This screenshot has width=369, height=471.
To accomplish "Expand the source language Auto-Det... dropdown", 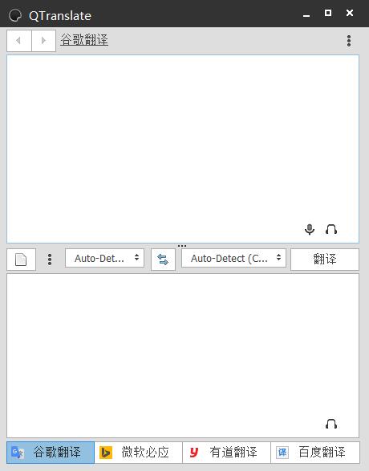I will pos(104,258).
